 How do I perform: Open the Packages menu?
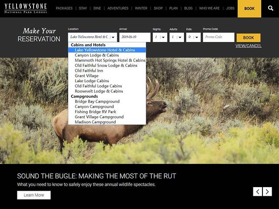pyautogui.click(x=64, y=8)
